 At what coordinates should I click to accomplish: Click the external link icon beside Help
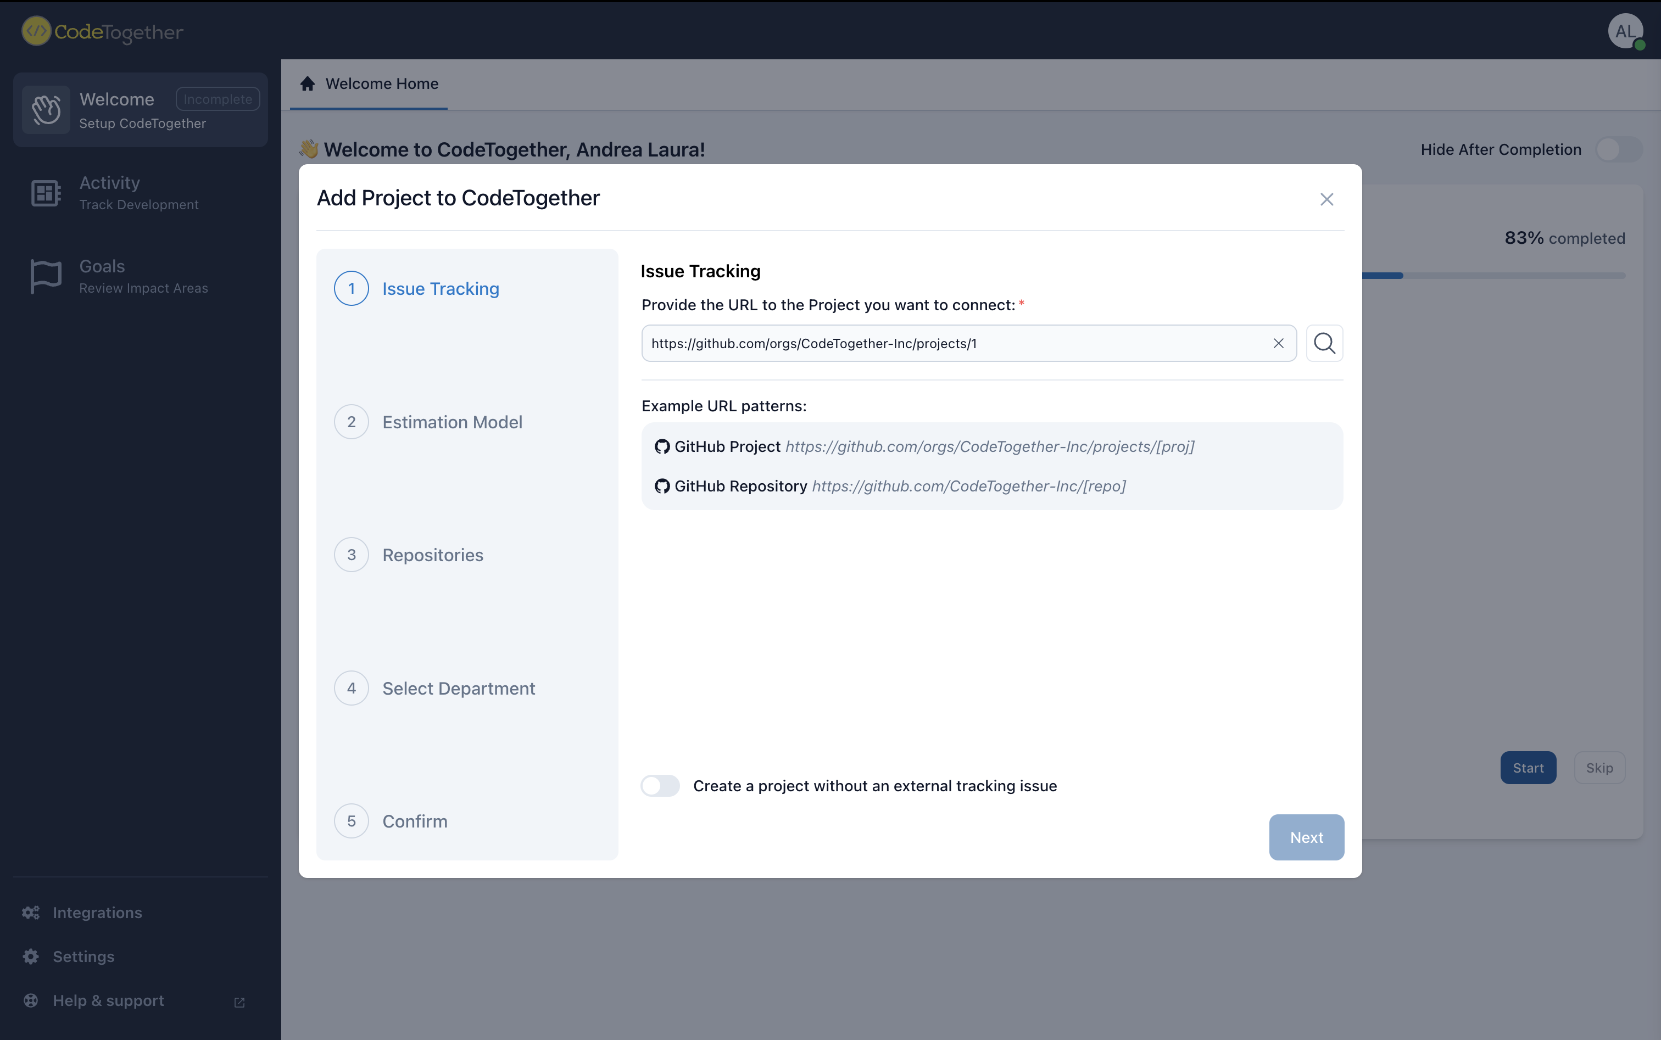pyautogui.click(x=239, y=1003)
